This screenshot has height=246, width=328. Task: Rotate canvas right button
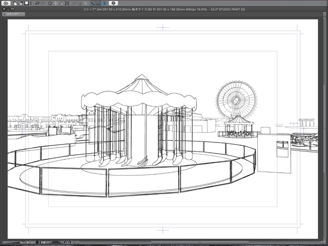[x=70, y=242]
